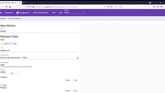This screenshot has height=93, width=165.
Task: Open Dashboard in the navbar
Action: click(9, 13)
